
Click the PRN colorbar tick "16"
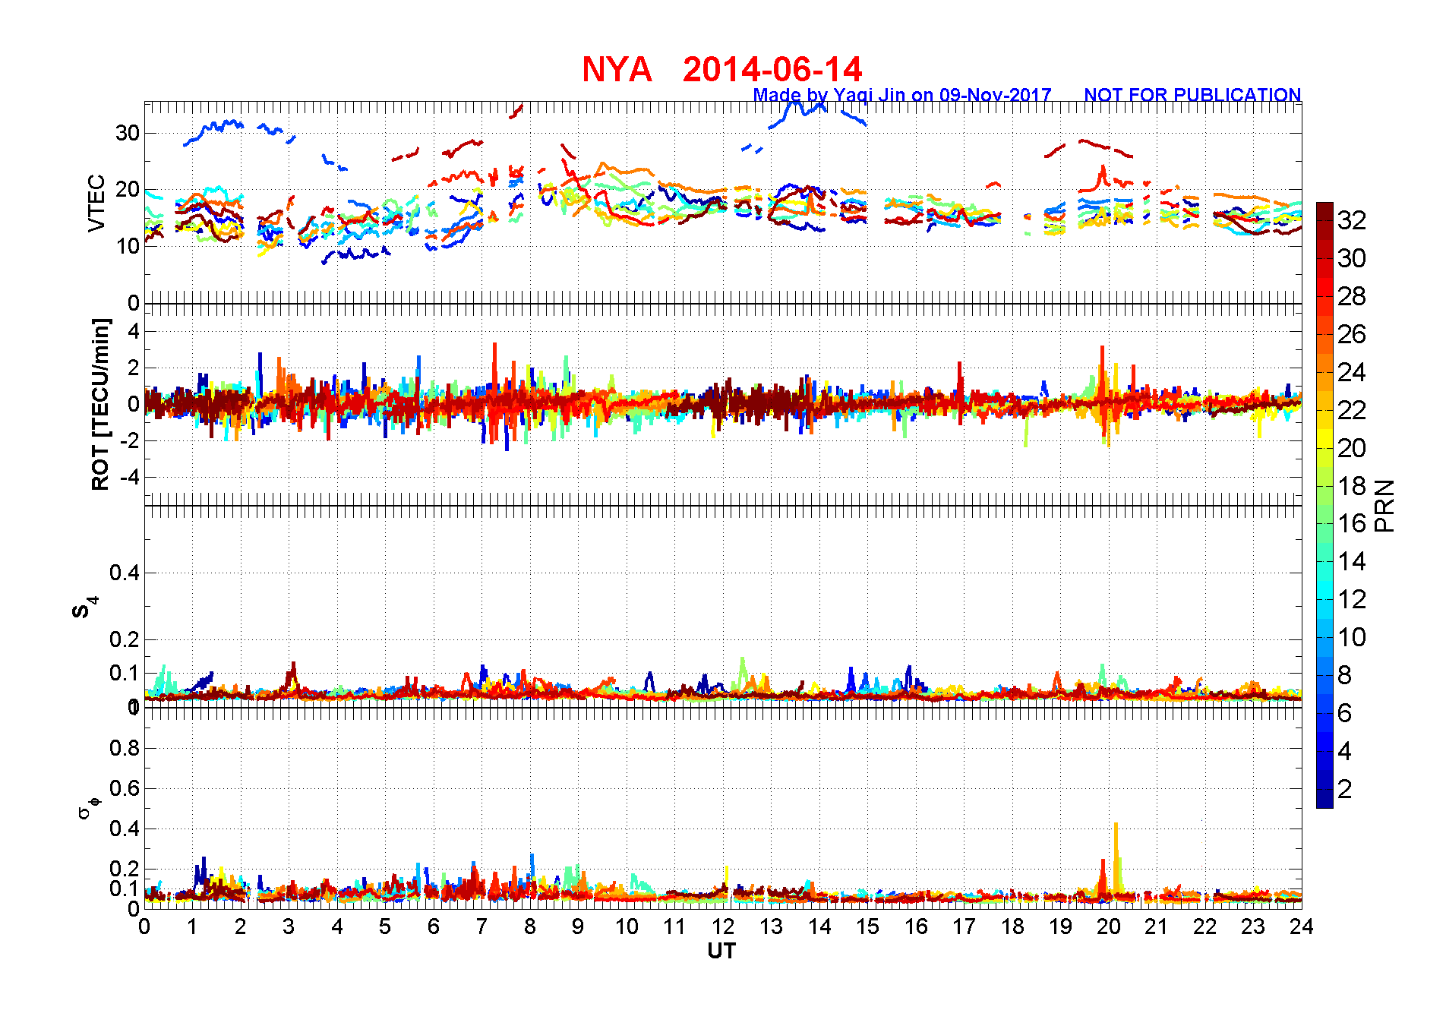point(1352,523)
